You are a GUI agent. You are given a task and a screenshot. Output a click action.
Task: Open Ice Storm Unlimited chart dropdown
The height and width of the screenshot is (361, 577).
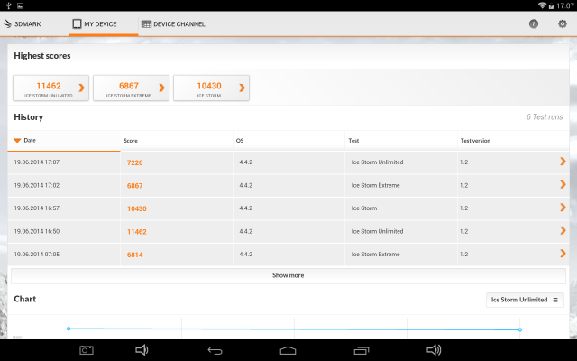coord(525,300)
